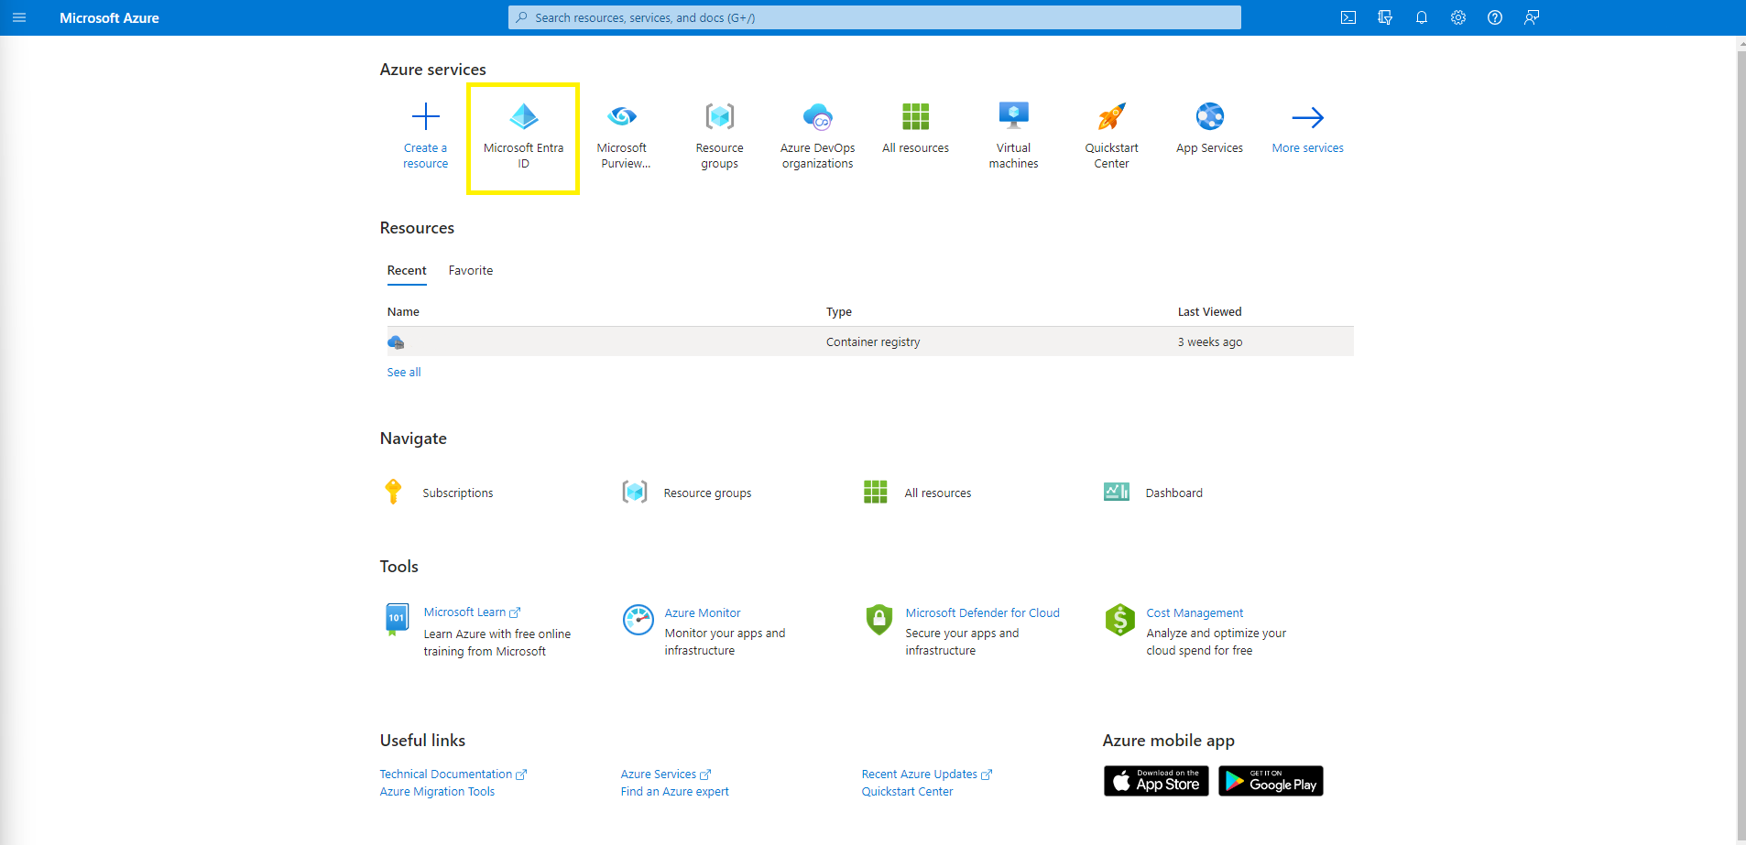Open Subscriptions in the Navigate section

pos(458,492)
